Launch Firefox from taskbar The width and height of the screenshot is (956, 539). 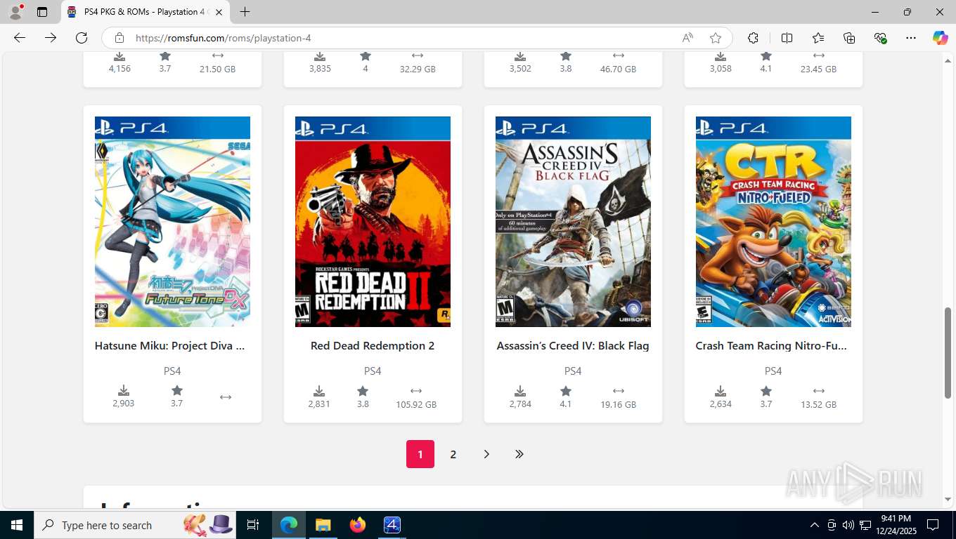point(358,525)
